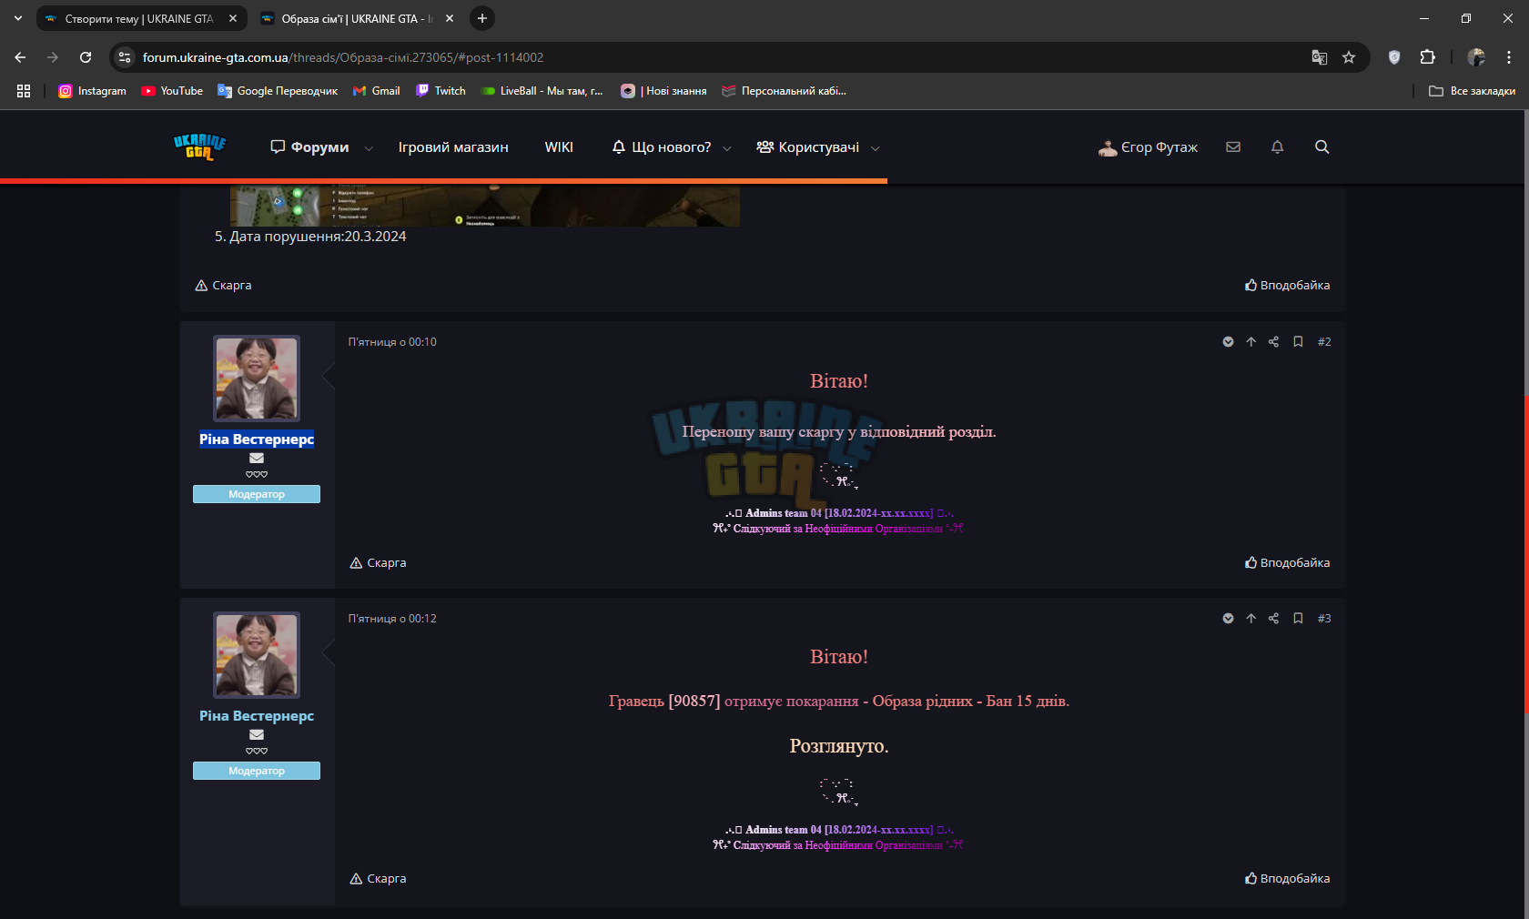Go back in browser history
Viewport: 1529px width, 919px height.
click(x=20, y=57)
